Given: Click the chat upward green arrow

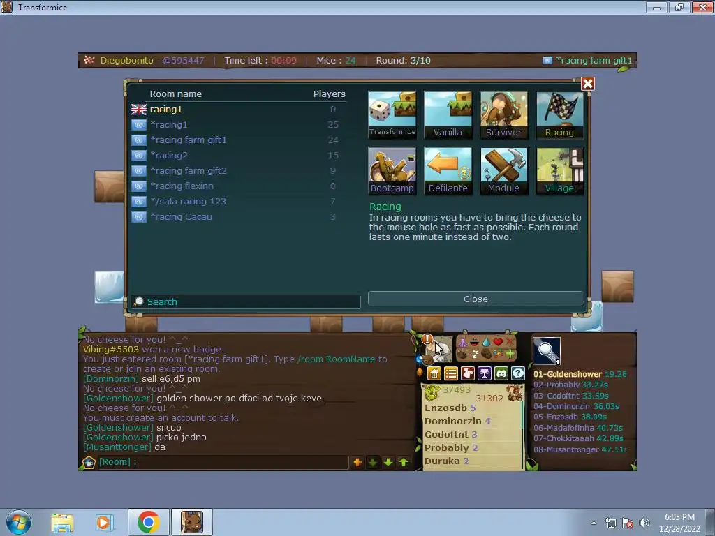Looking at the screenshot, I should pos(404,462).
